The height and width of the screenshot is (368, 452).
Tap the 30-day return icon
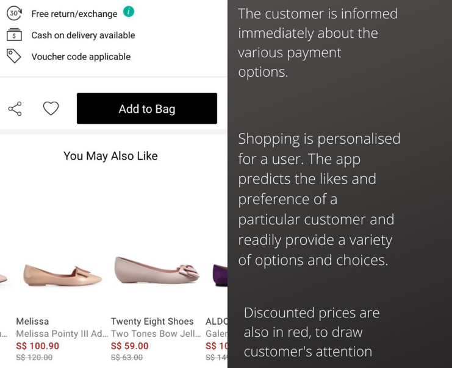click(x=14, y=13)
